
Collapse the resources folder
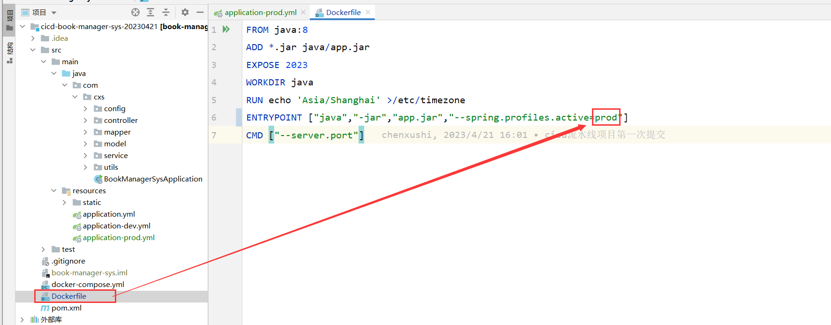54,190
